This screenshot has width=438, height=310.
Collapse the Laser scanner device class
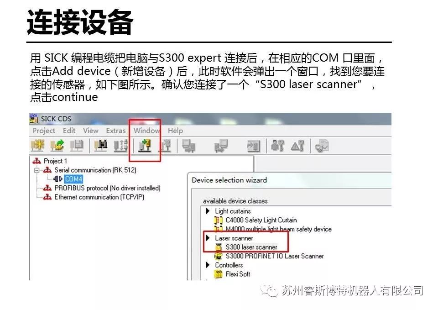(208, 238)
